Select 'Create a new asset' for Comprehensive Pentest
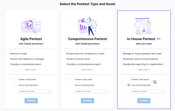The height and width of the screenshot is (111, 175). 72,79
